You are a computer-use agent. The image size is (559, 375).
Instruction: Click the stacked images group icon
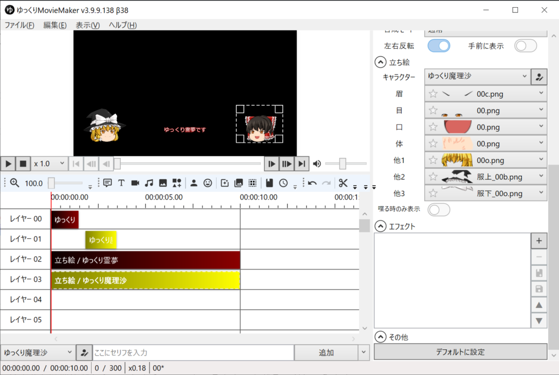pos(239,183)
